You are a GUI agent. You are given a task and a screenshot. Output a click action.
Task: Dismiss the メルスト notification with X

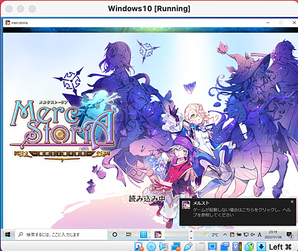[x=292, y=202]
